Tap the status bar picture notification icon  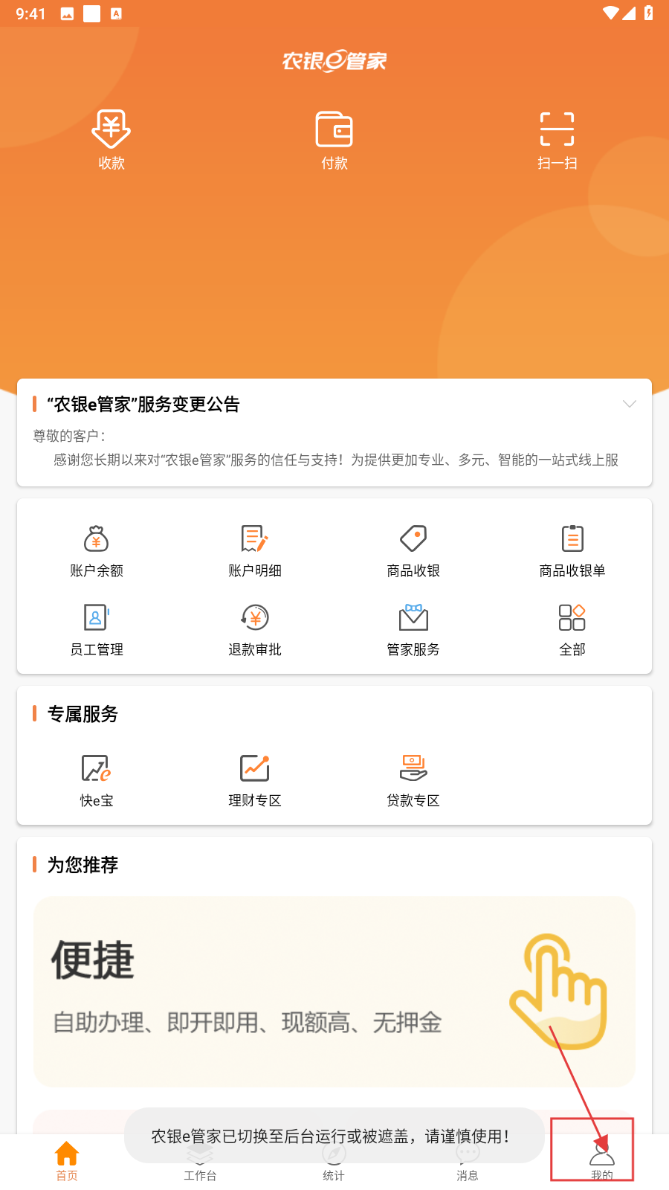coord(67,13)
